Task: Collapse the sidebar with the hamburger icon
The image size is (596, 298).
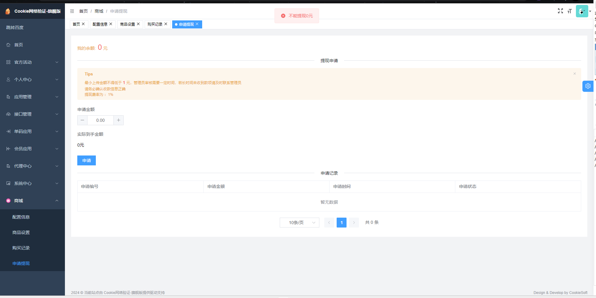Action: click(72, 11)
